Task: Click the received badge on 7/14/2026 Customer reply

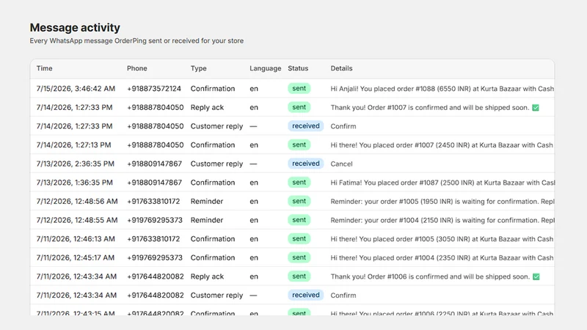Action: pos(305,126)
